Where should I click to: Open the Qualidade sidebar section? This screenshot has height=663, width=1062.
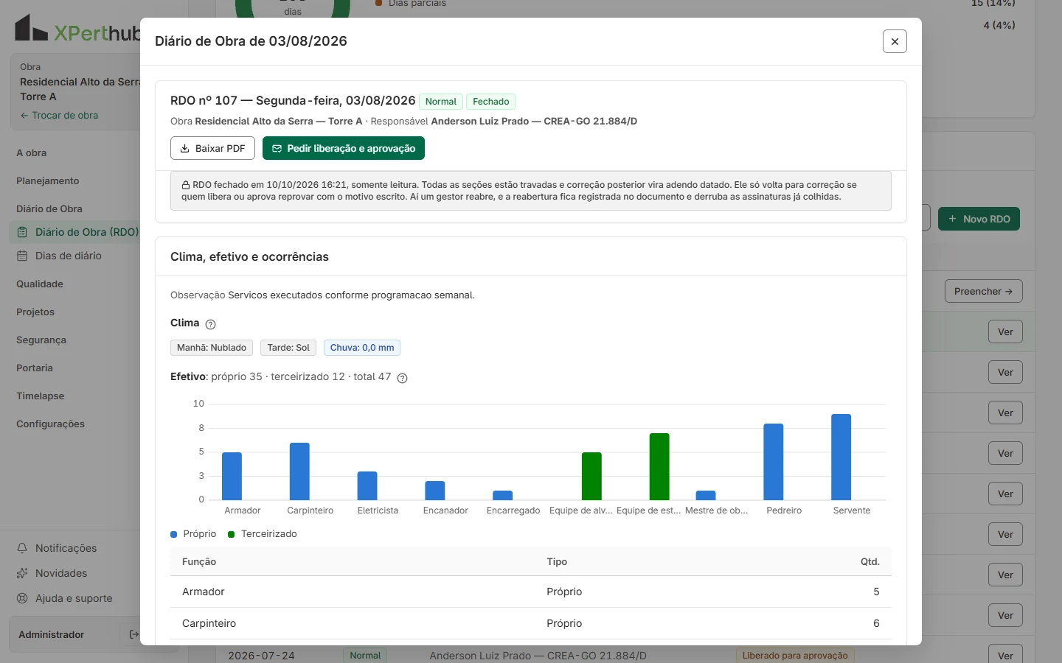click(40, 284)
